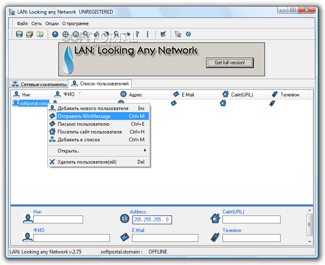Sort by the Ник column header
The width and height of the screenshot is (325, 265).
(x=31, y=94)
